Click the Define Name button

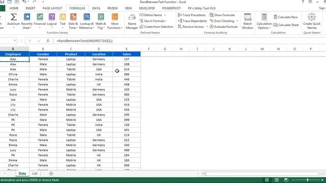click(x=151, y=15)
